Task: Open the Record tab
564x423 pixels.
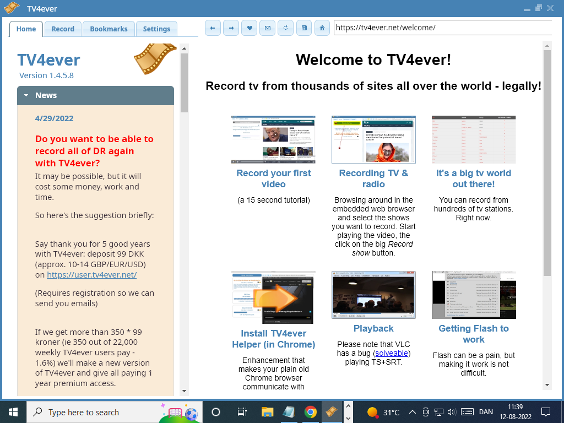Action: coord(63,29)
